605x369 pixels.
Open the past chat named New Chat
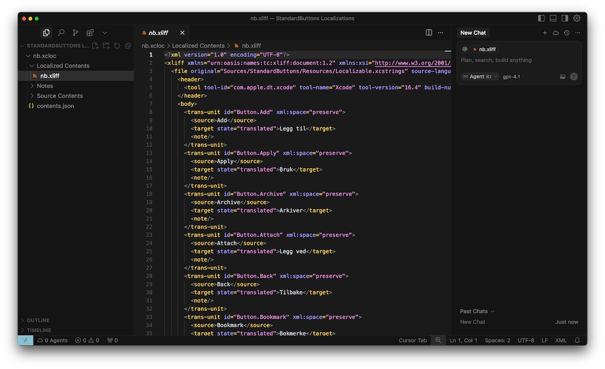point(519,322)
